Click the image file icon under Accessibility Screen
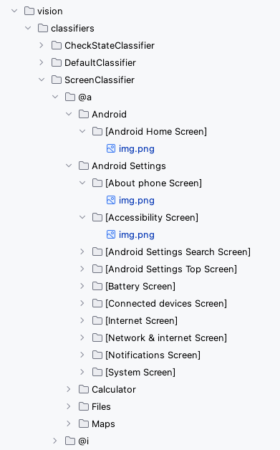 click(111, 234)
